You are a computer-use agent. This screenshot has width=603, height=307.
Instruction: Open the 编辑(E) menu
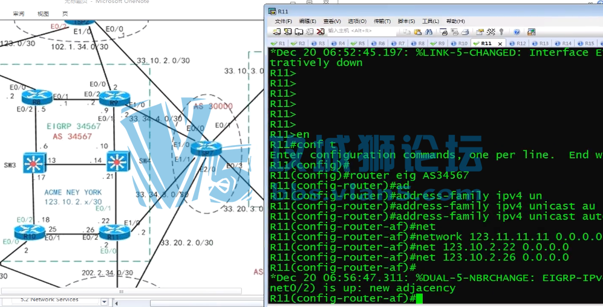click(x=308, y=21)
